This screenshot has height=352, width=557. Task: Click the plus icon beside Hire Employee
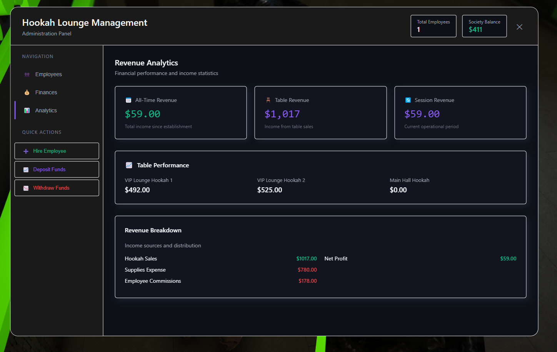(26, 151)
